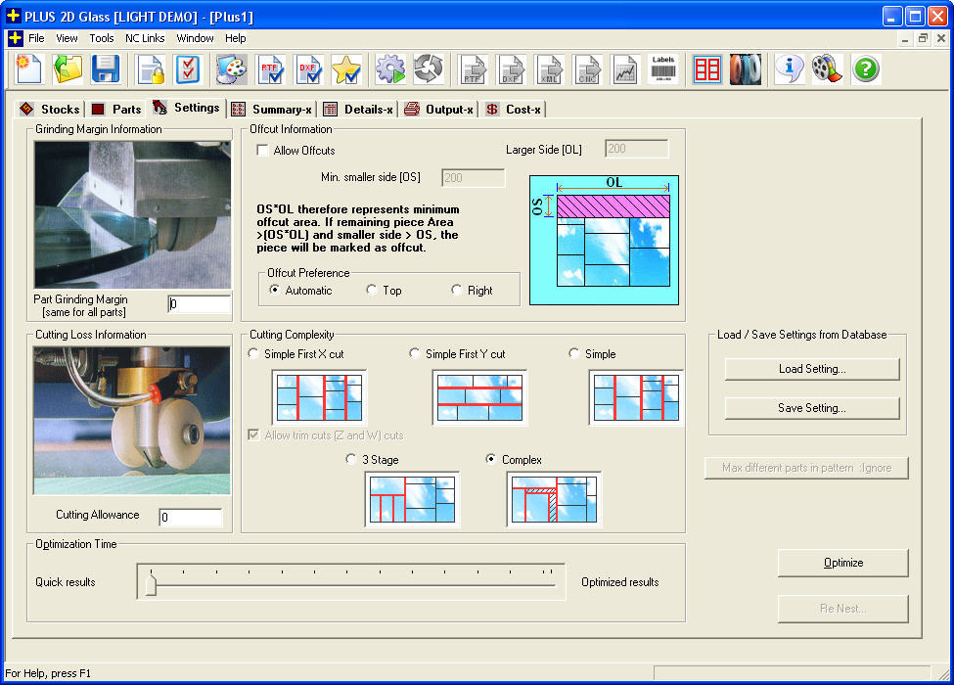Open the Tools menu

[102, 38]
